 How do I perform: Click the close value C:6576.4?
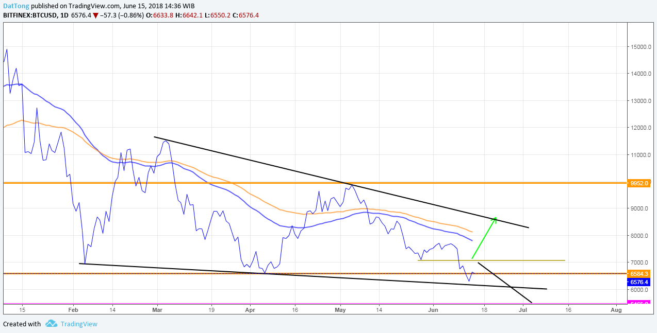tap(245, 15)
